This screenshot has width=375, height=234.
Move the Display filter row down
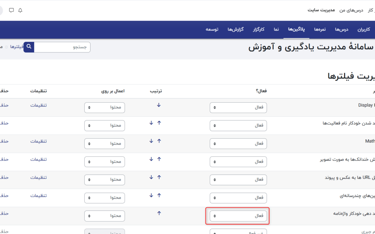pyautogui.click(x=159, y=105)
